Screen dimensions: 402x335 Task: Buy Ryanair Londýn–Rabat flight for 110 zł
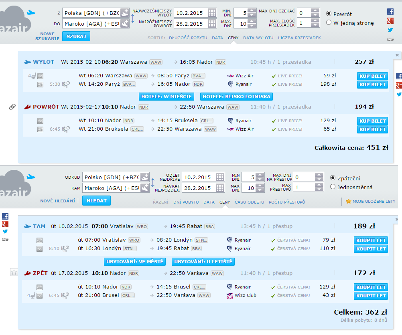point(371,249)
